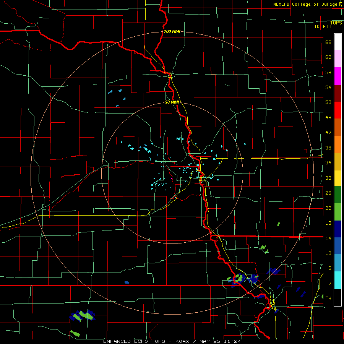
Task: Click the "54" legend value
Action: [328, 87]
